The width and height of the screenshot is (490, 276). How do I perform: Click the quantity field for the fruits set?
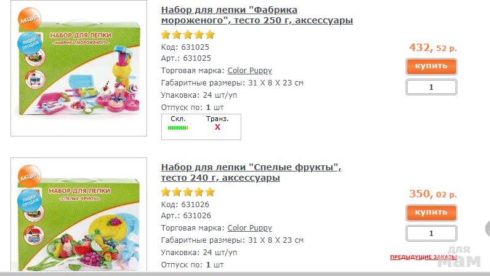click(x=432, y=233)
